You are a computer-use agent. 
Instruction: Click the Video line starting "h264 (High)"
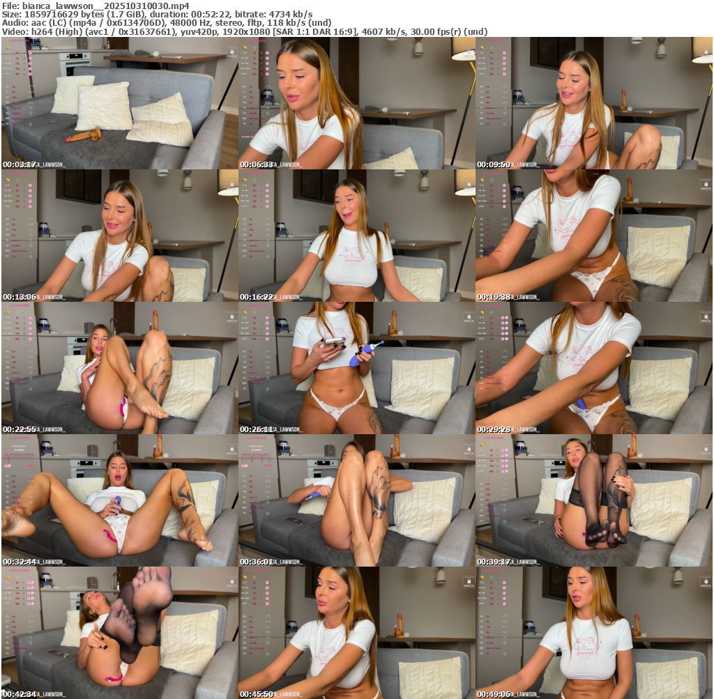259,31
